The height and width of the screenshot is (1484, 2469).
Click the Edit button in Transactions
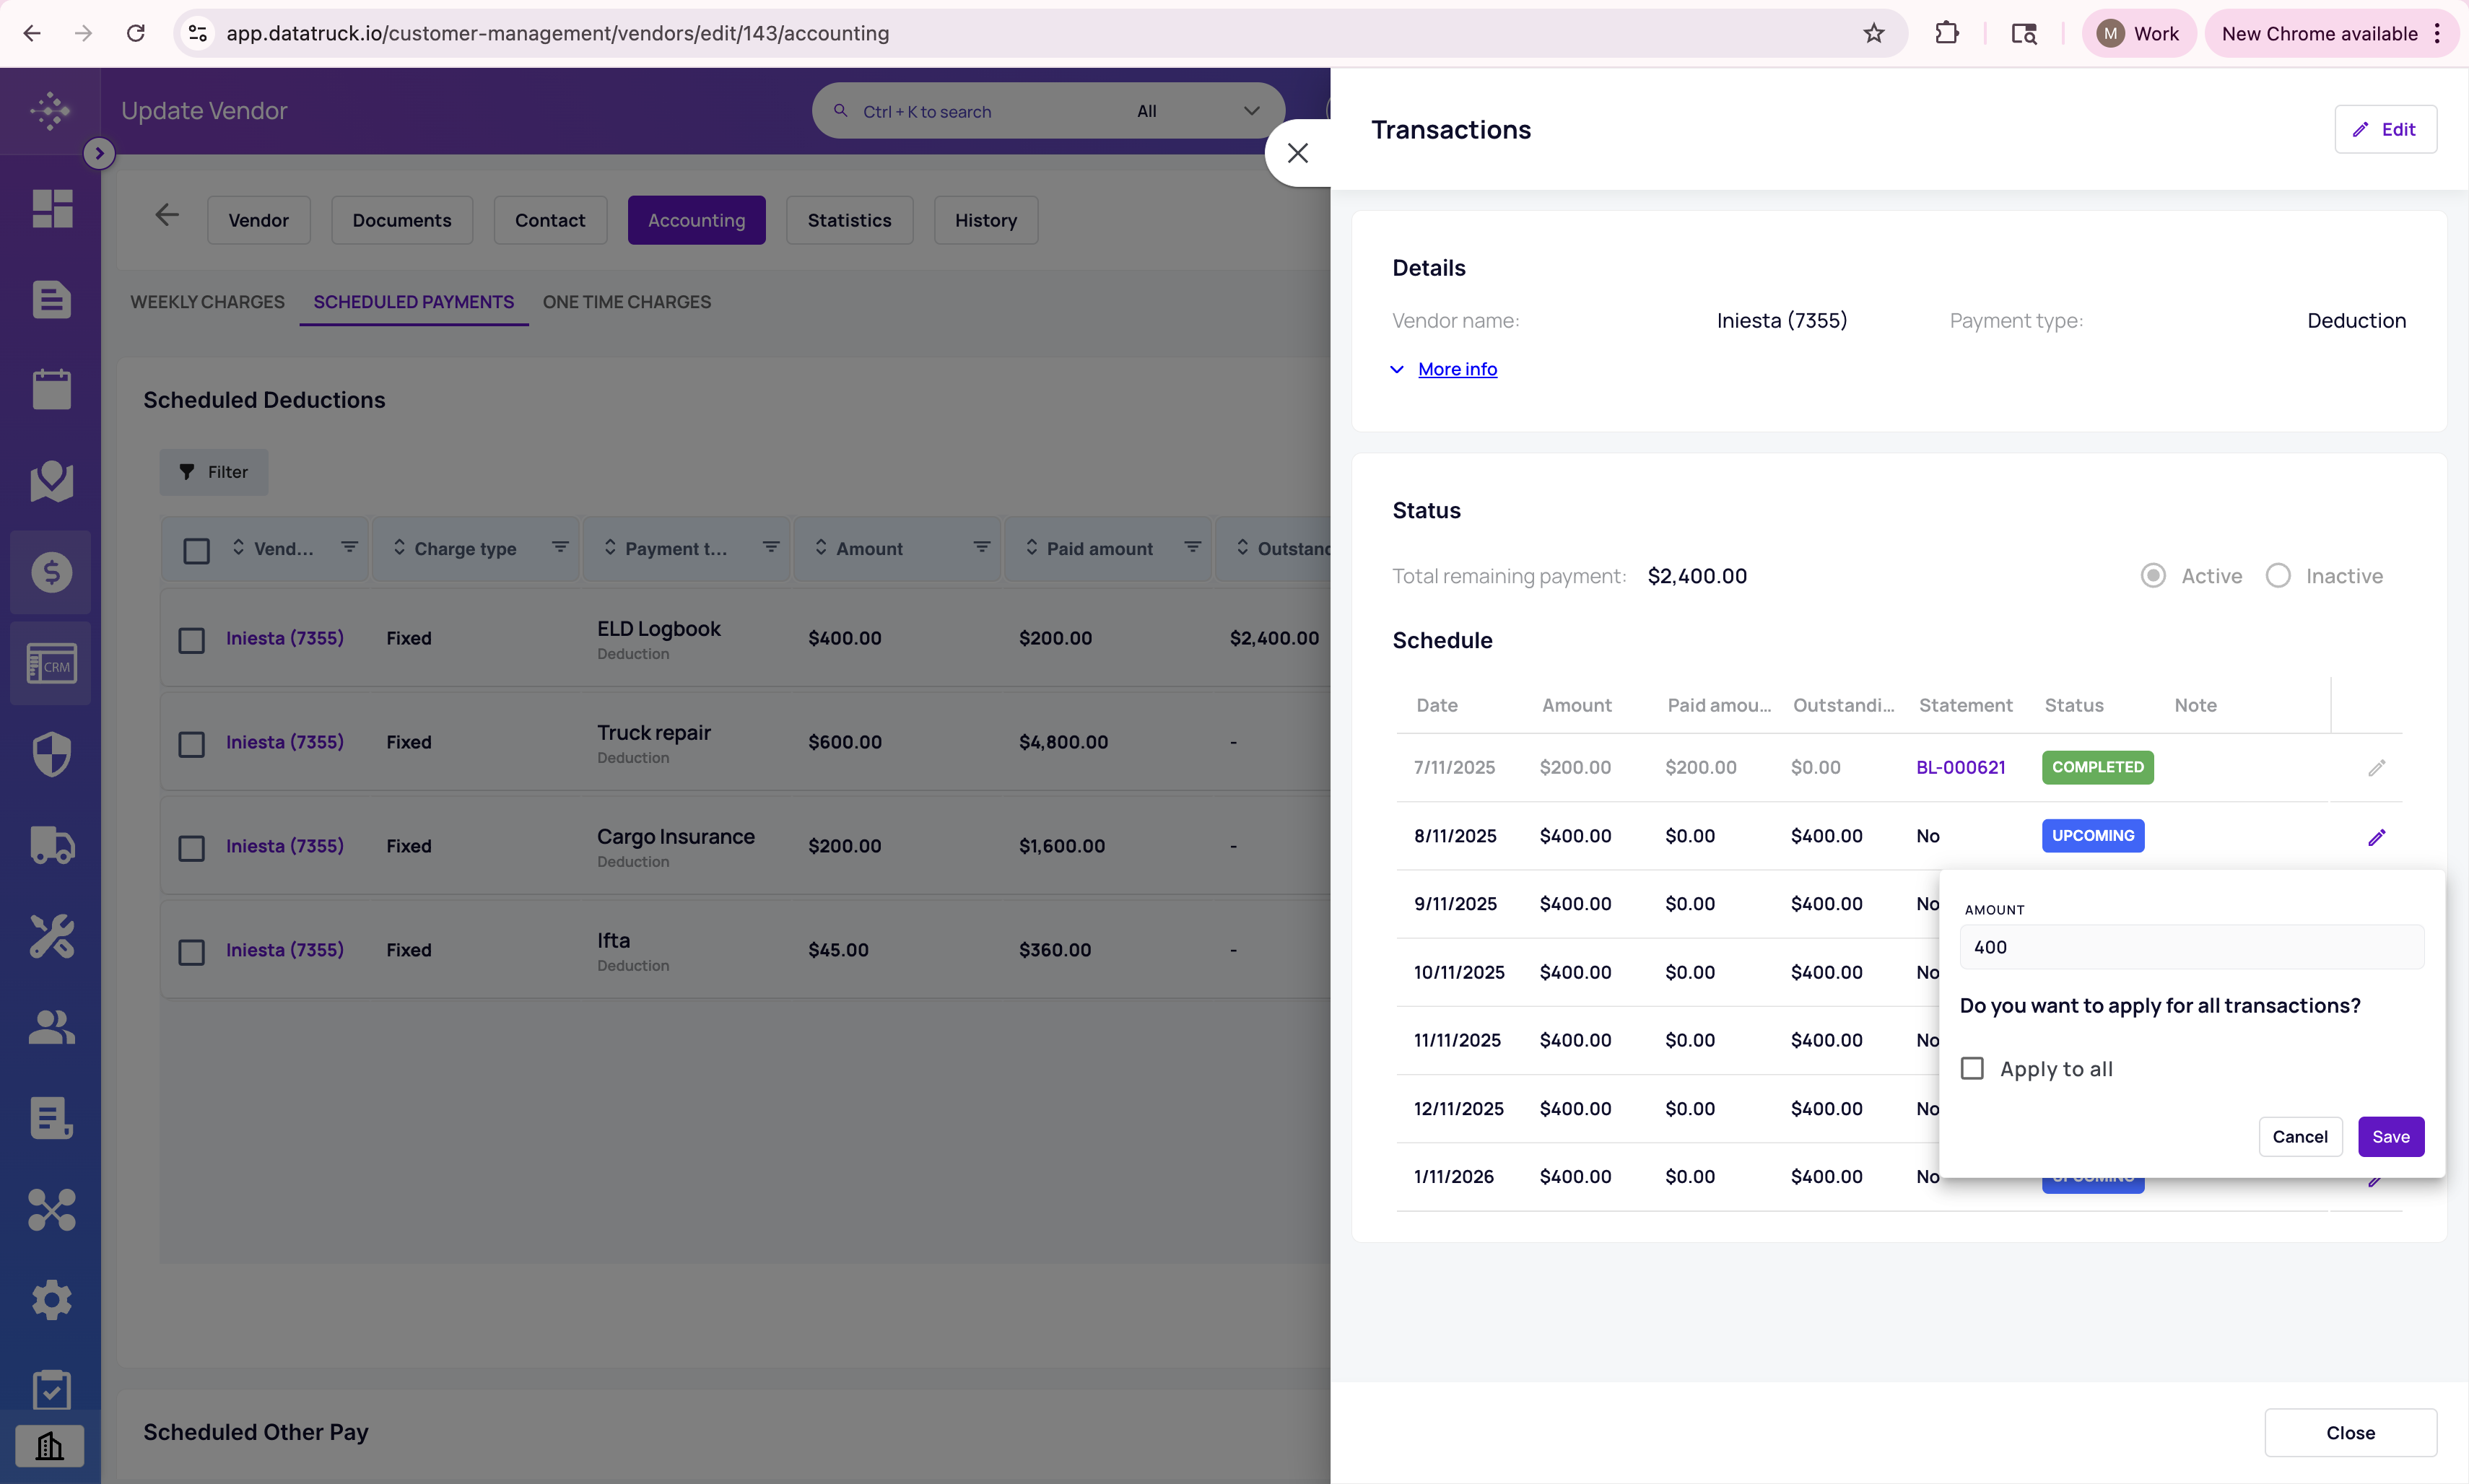(x=2385, y=129)
